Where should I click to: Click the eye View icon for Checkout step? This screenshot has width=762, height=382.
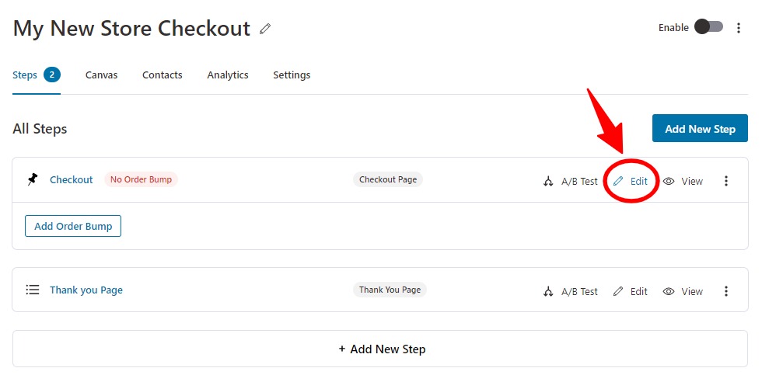[x=669, y=181]
